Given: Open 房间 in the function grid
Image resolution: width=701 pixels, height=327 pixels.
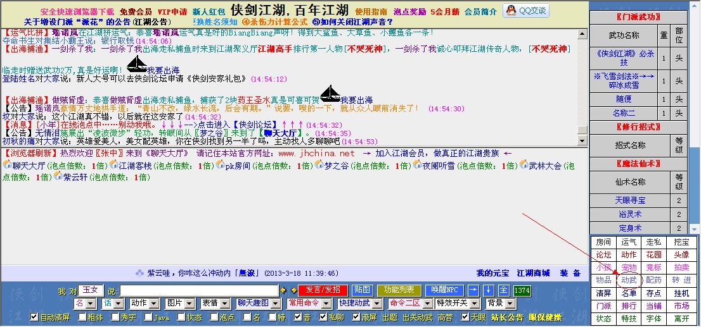Looking at the screenshot, I should 603,242.
